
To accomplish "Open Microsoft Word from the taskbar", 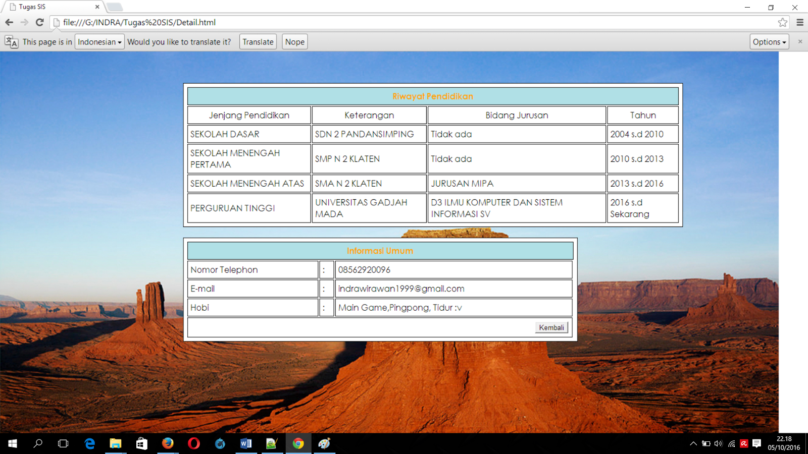I will click(246, 444).
